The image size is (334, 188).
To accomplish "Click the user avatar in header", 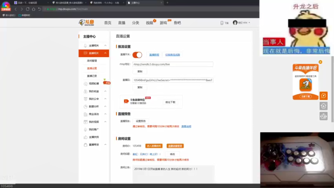I will click(x=235, y=23).
